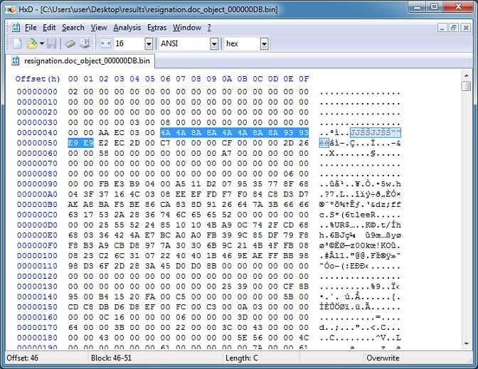Click offset row 00000130
This screenshot has height=369, width=478.
[37, 287]
